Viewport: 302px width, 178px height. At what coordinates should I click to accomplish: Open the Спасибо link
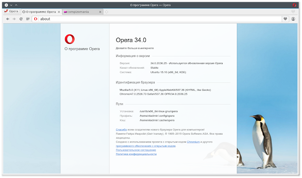(121, 130)
